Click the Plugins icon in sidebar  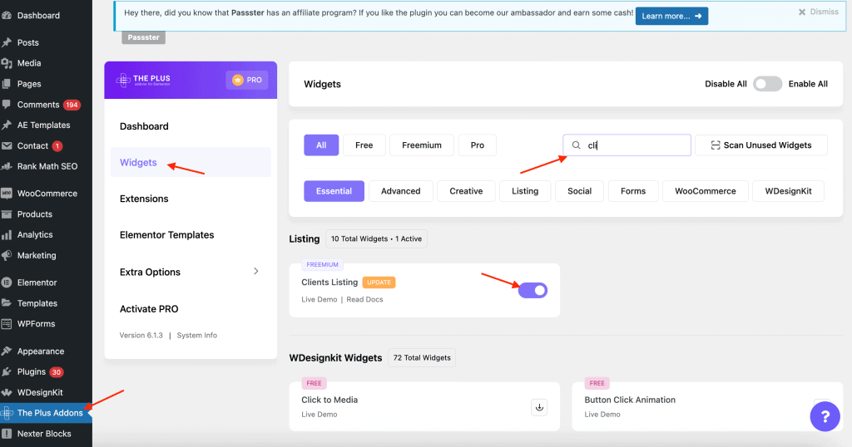pyautogui.click(x=7, y=372)
